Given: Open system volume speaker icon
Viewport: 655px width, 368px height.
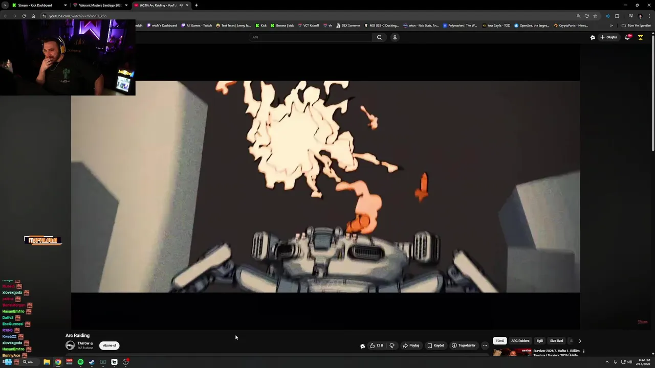Looking at the screenshot, I should click(629, 362).
